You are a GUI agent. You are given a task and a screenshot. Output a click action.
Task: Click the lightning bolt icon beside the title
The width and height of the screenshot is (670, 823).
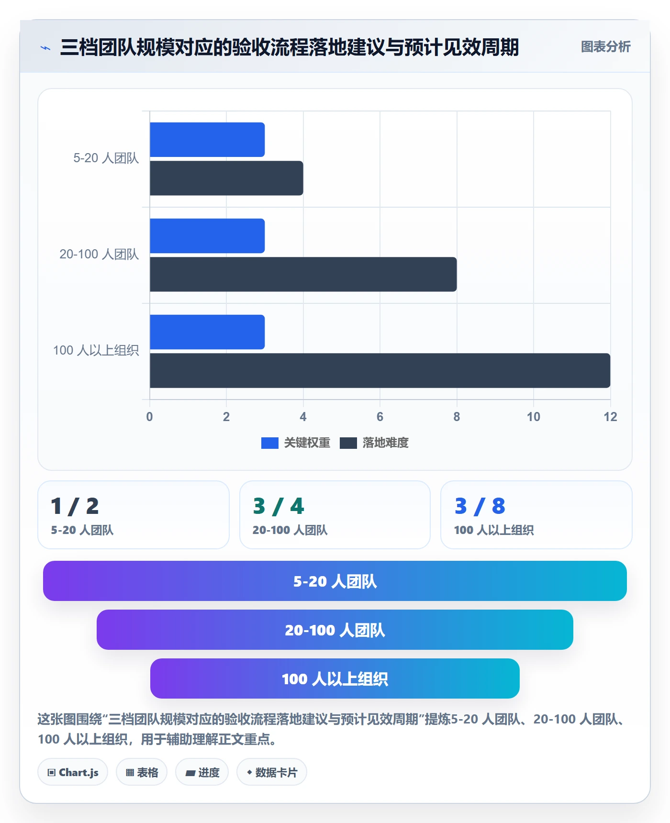[x=45, y=48]
